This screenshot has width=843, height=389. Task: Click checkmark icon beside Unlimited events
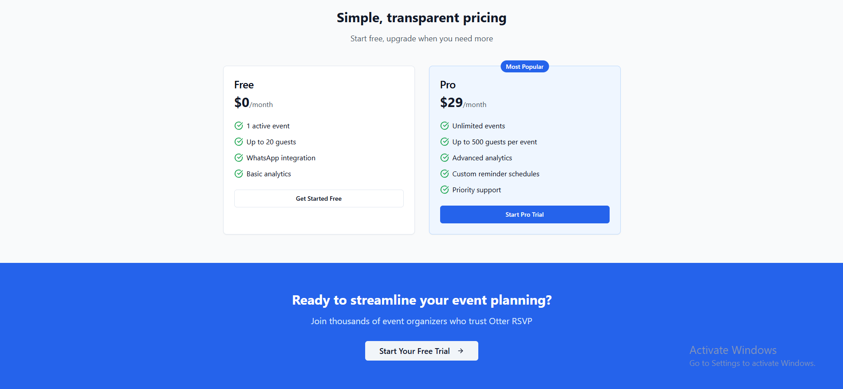click(x=445, y=126)
